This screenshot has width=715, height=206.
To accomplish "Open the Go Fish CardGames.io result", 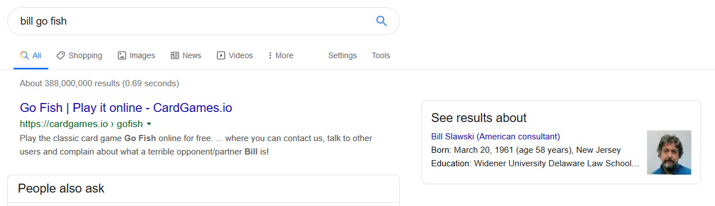I will click(x=126, y=107).
